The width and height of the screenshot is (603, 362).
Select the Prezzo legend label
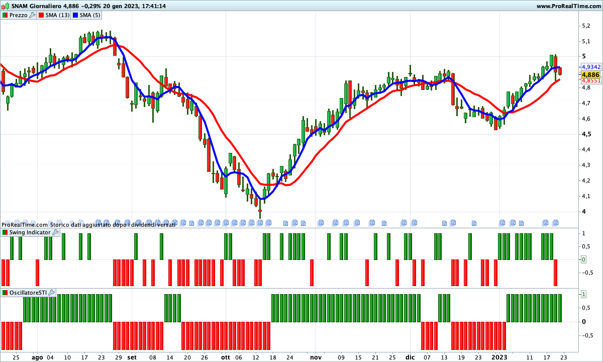point(19,15)
